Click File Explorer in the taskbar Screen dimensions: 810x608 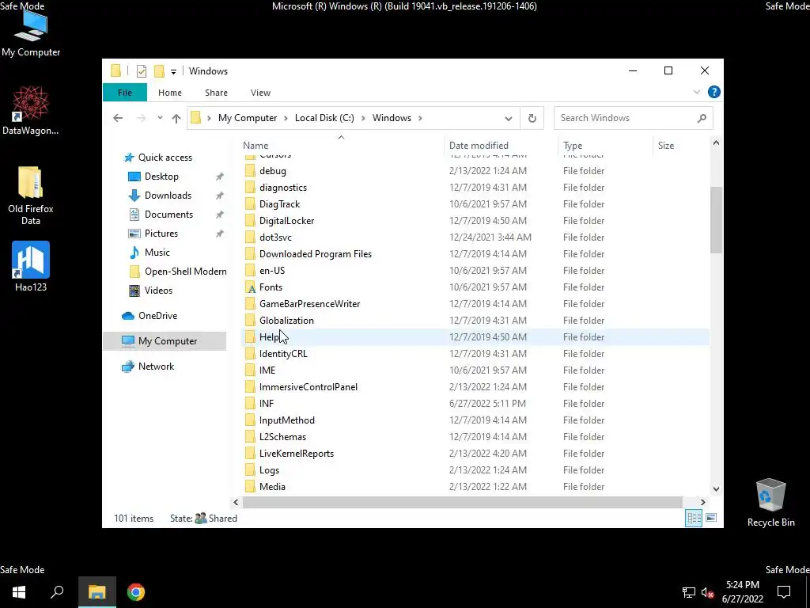click(x=97, y=592)
